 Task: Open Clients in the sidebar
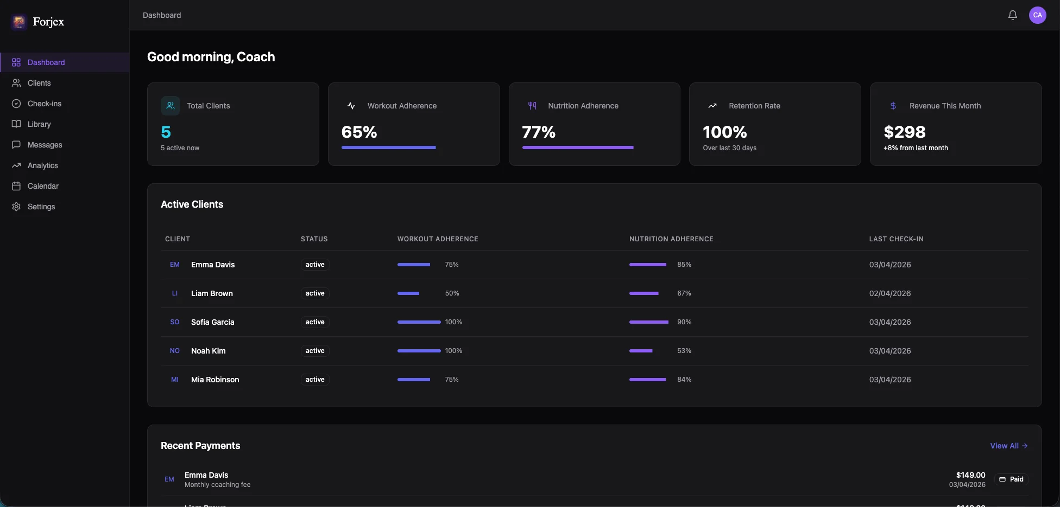(x=39, y=83)
